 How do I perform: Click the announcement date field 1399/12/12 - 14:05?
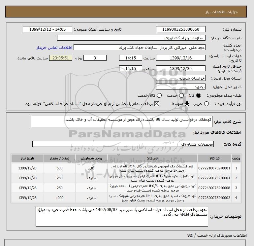tap(48, 29)
